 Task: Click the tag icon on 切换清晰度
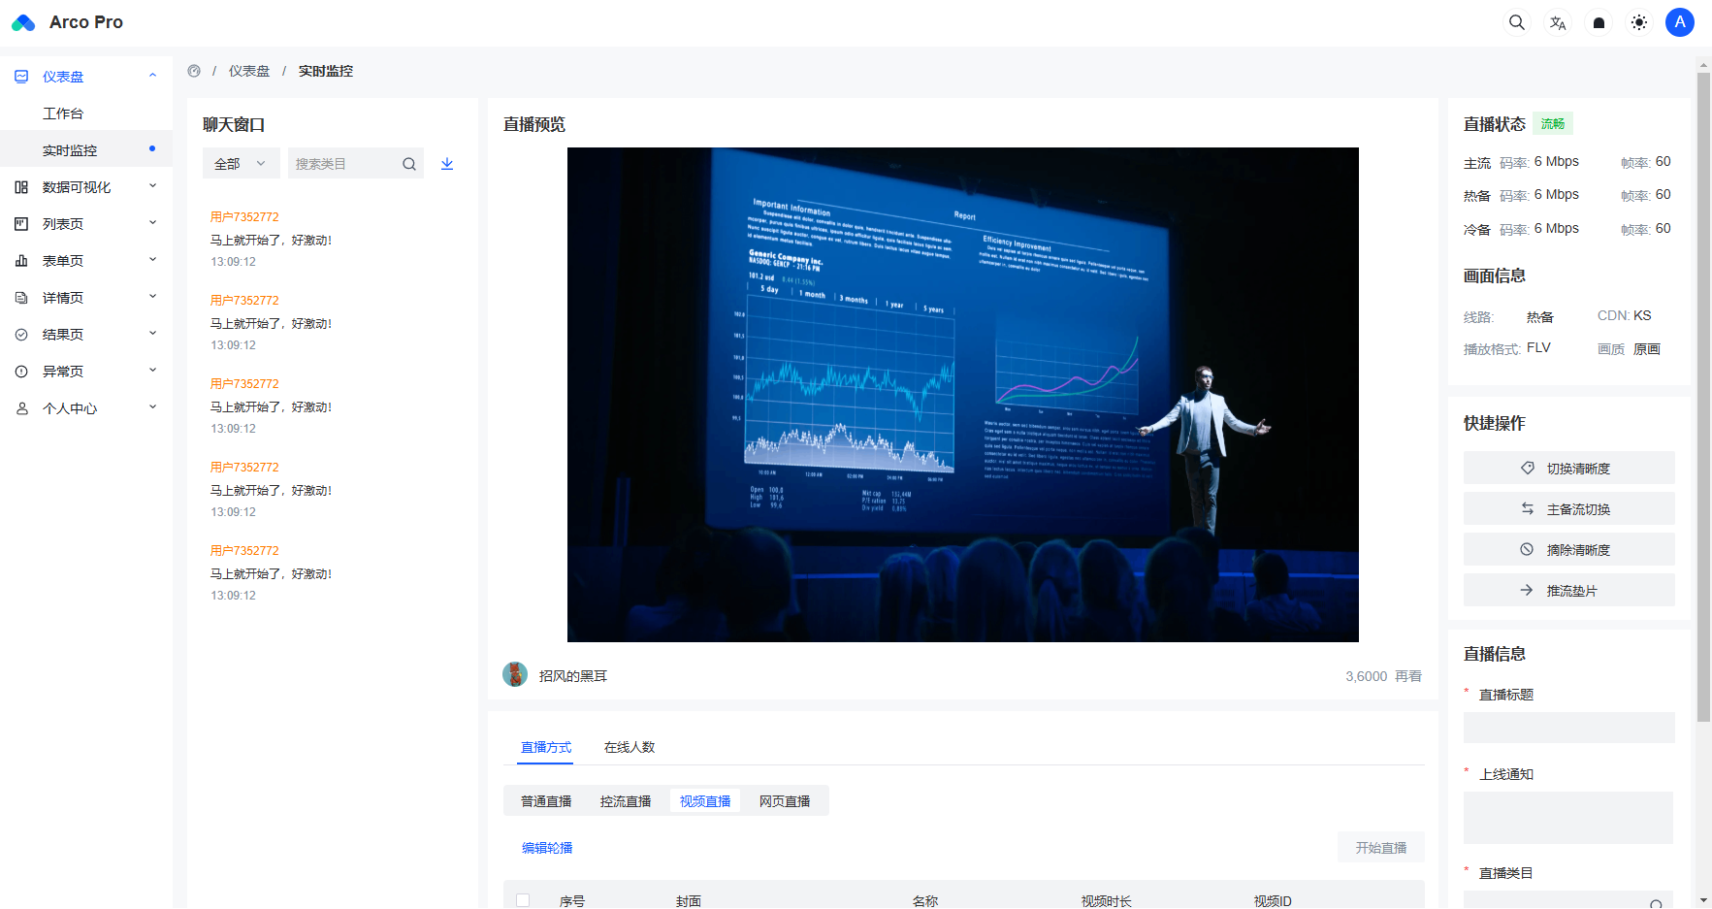1528,468
